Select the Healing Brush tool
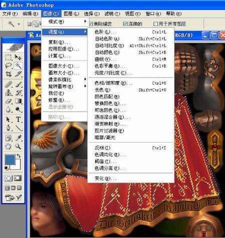The width and height of the screenshot is (225, 238). click(8, 84)
